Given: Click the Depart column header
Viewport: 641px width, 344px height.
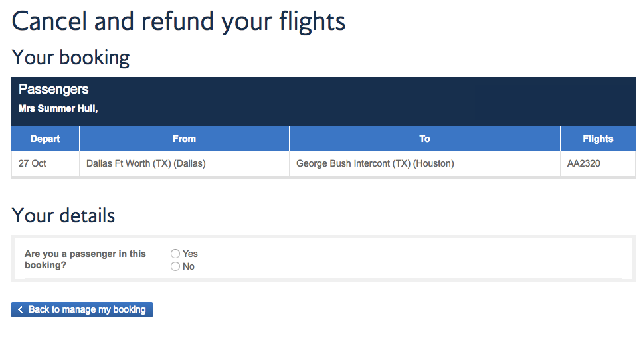Looking at the screenshot, I should (x=45, y=139).
